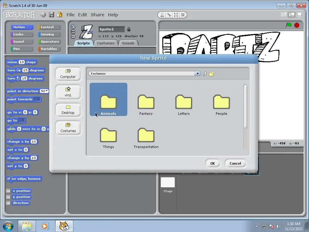The image size is (309, 232).
Task: Select the duplicate stamp tool
Action: pos(162,15)
